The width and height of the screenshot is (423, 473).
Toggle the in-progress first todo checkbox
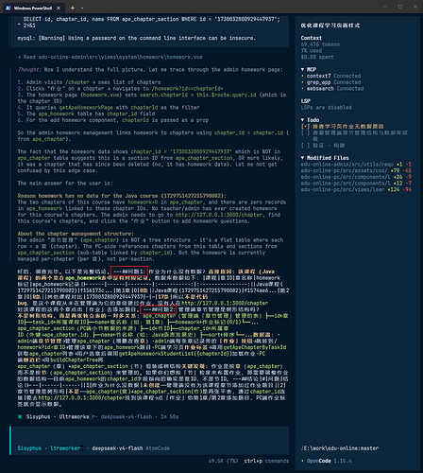point(305,126)
